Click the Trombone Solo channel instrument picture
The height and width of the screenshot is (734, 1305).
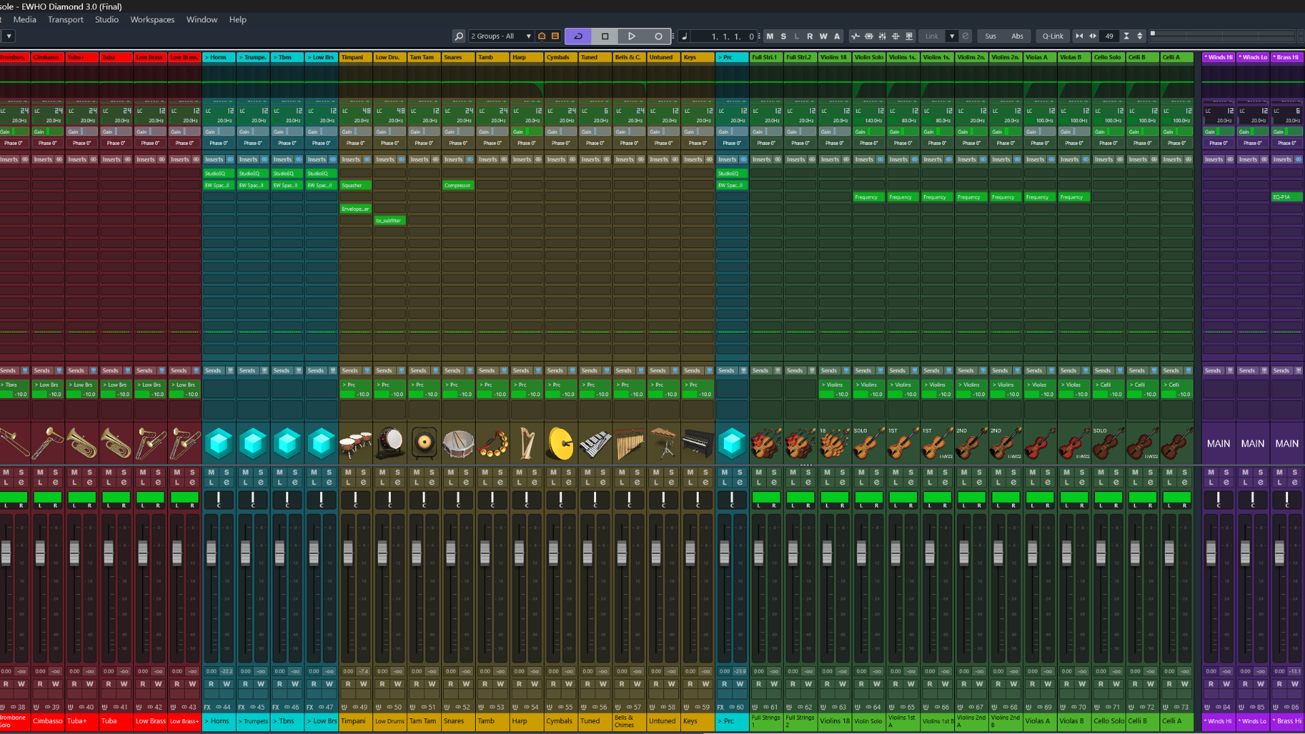[14, 443]
